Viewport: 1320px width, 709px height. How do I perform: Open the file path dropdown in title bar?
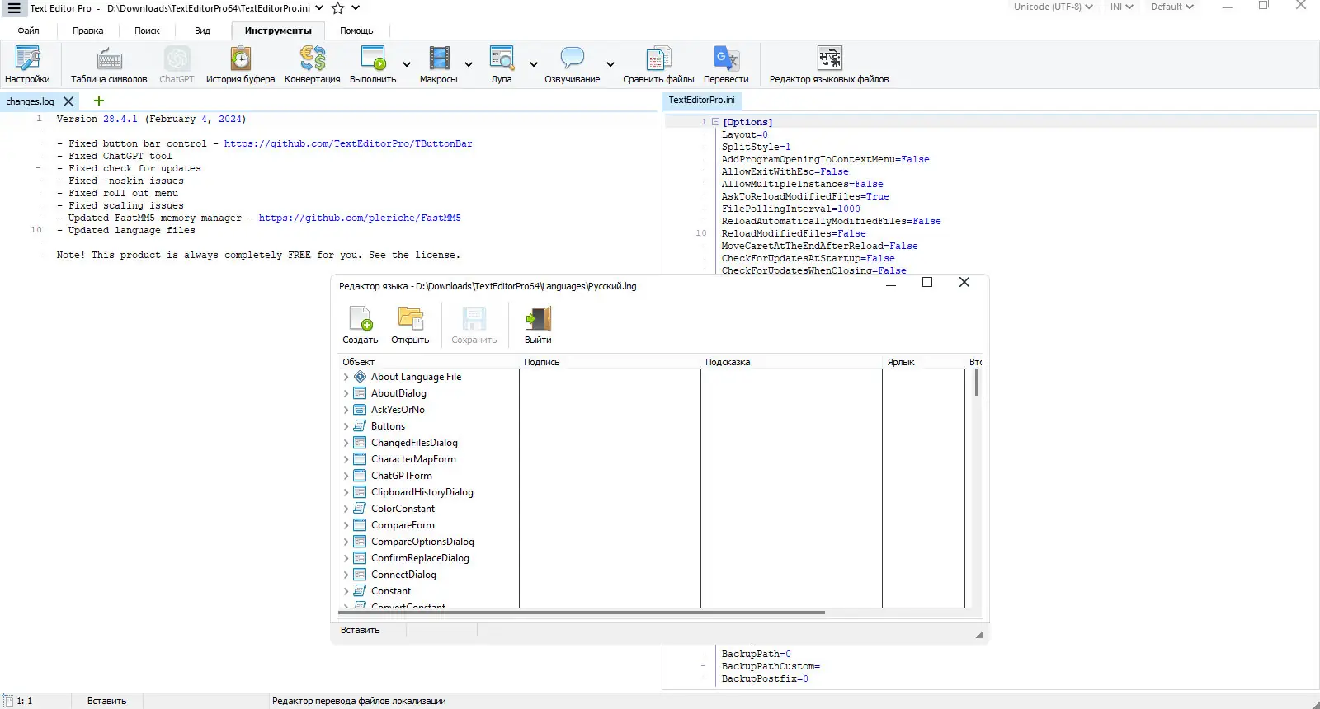click(x=319, y=8)
